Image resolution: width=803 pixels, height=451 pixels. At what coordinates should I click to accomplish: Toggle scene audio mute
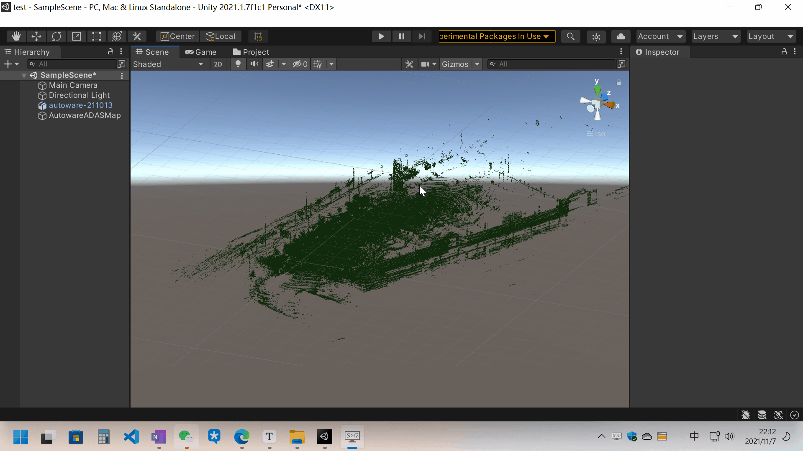coord(254,64)
